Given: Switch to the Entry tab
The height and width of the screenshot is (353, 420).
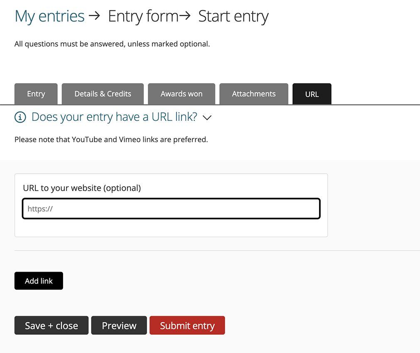Looking at the screenshot, I should [36, 94].
